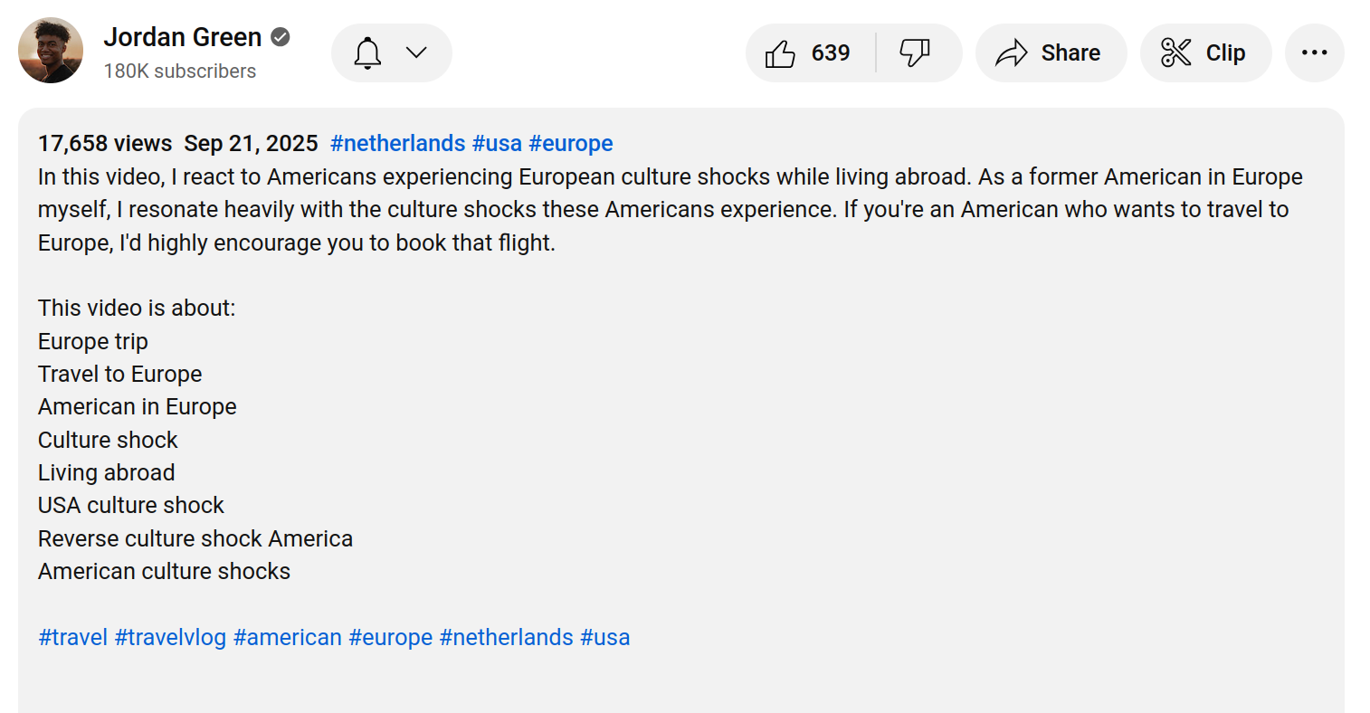The width and height of the screenshot is (1370, 713).
Task: Click the 639 likes count
Action: [x=831, y=53]
